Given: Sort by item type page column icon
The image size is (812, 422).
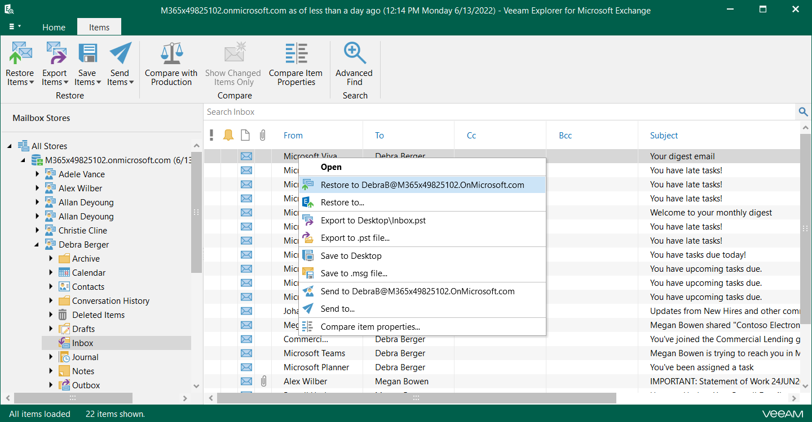Looking at the screenshot, I should point(245,135).
